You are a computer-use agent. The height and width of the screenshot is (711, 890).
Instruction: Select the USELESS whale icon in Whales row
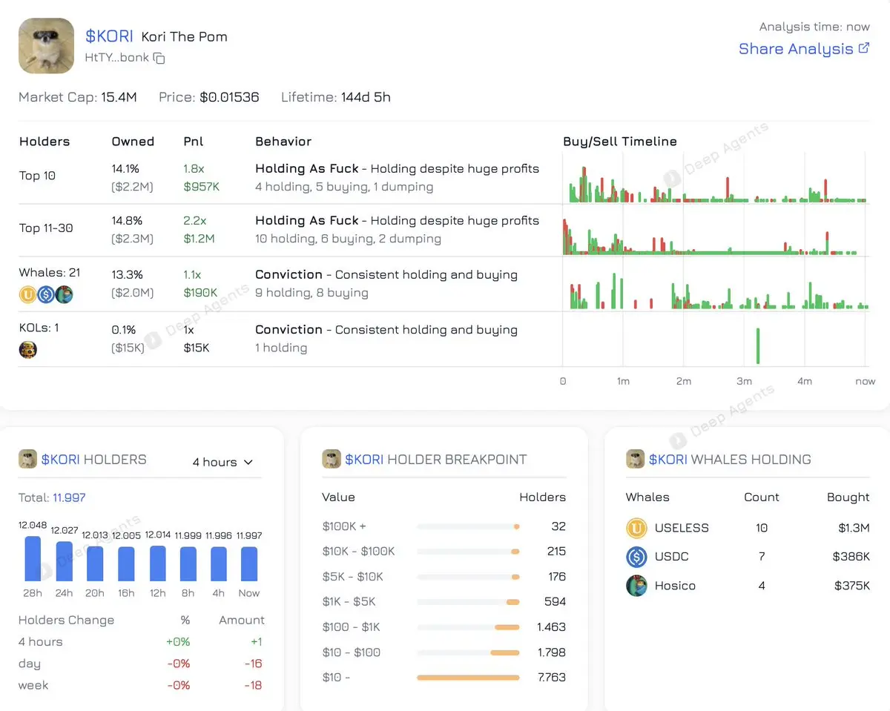(27, 294)
